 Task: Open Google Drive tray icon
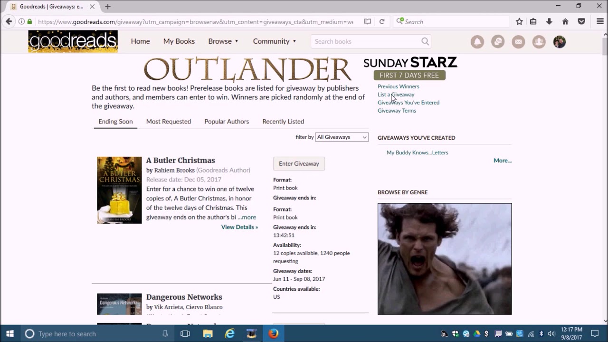click(x=476, y=334)
